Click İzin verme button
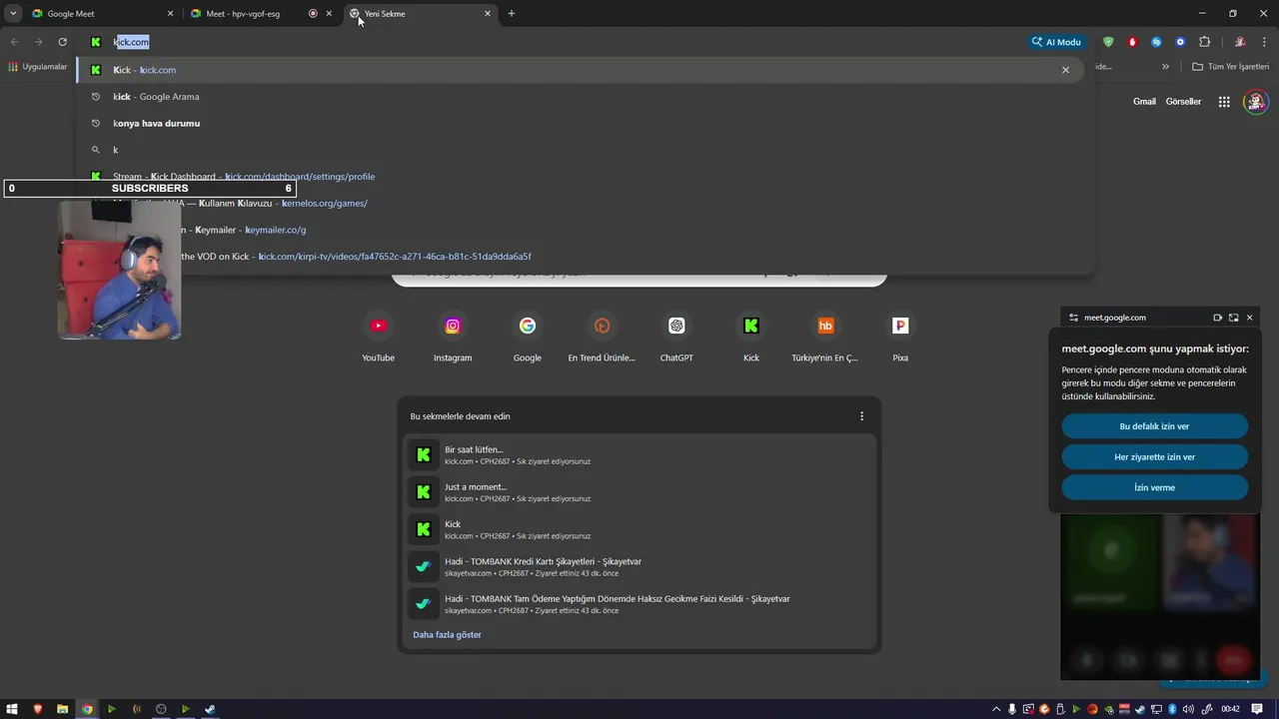This screenshot has height=719, width=1279. (1154, 487)
